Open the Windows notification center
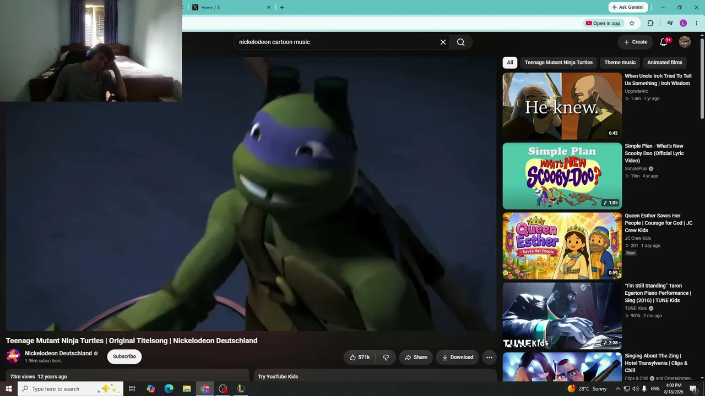Image resolution: width=705 pixels, height=396 pixels. tap(695, 389)
